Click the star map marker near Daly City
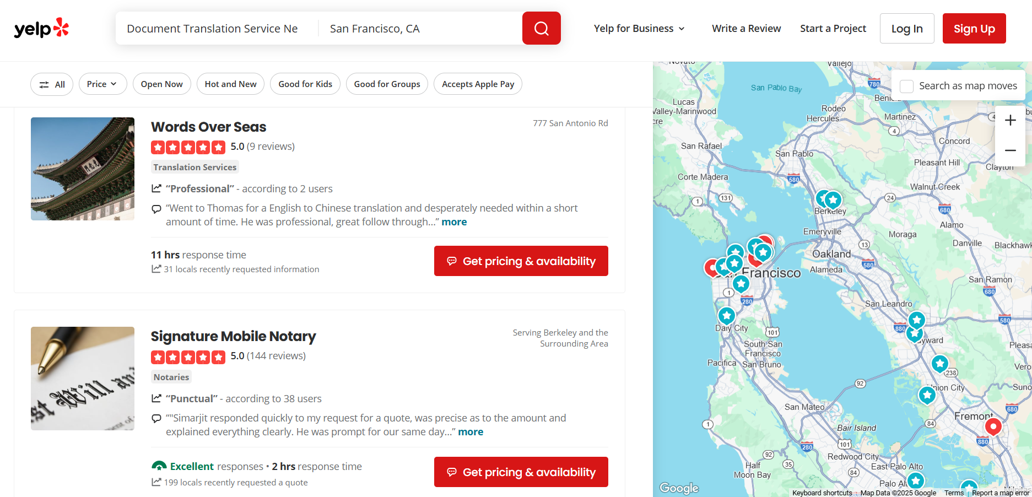Image resolution: width=1032 pixels, height=497 pixels. (727, 316)
